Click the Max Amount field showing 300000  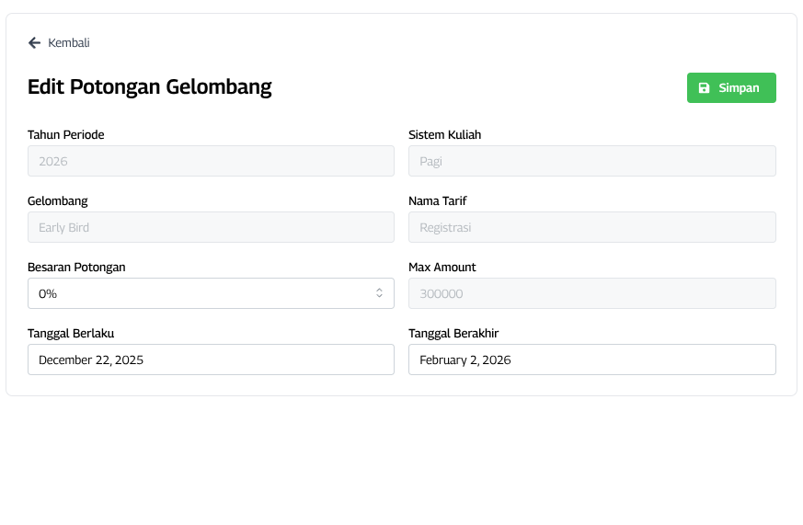click(x=591, y=293)
